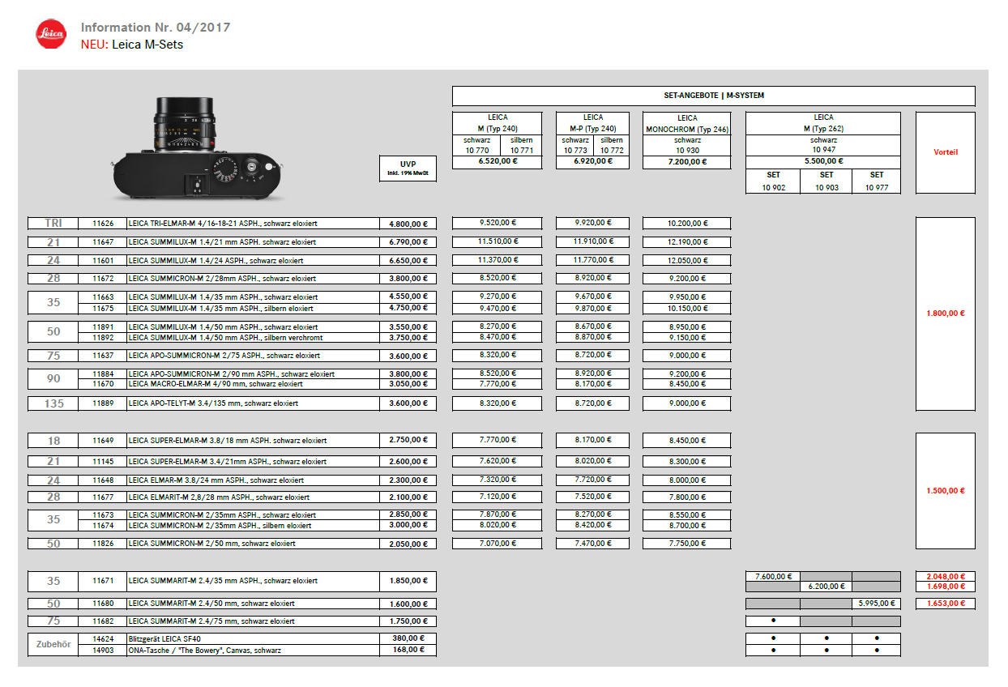The width and height of the screenshot is (1008, 687).
Task: Click 'ONA-Tasche / "The Bowery", Canvas, schwarz'
Action: pos(206,650)
